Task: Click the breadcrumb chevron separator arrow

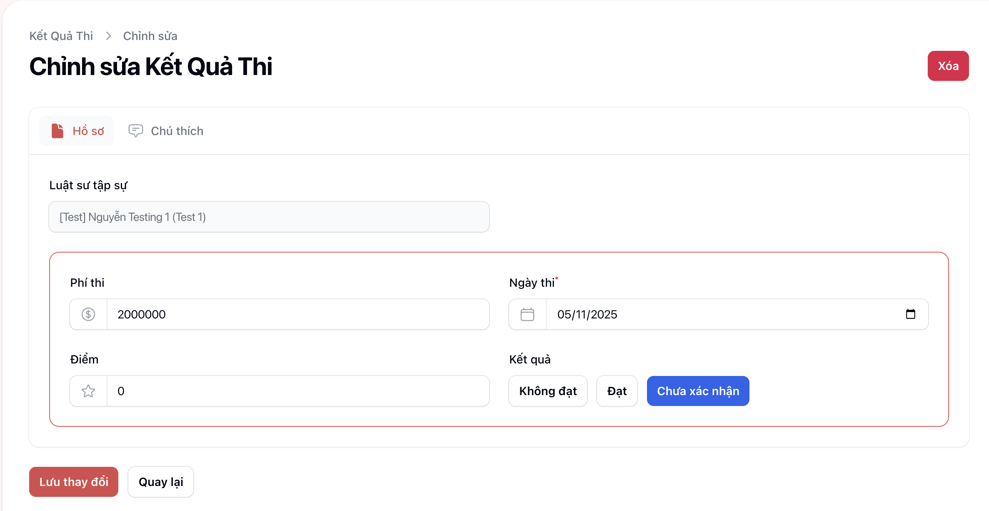Action: [x=108, y=36]
